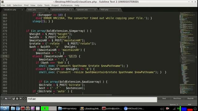The width and height of the screenshot is (198, 111).
Task: Click the screen recorder camera tray icon
Action: tap(168, 109)
